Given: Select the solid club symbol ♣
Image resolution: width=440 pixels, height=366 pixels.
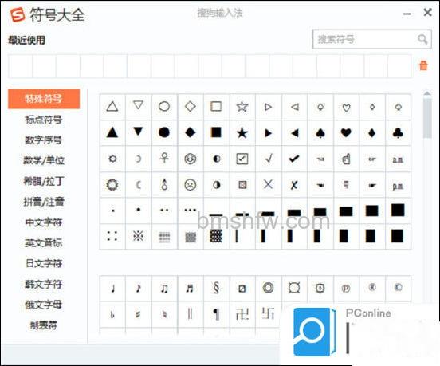Looking at the screenshot, I should [398, 132].
